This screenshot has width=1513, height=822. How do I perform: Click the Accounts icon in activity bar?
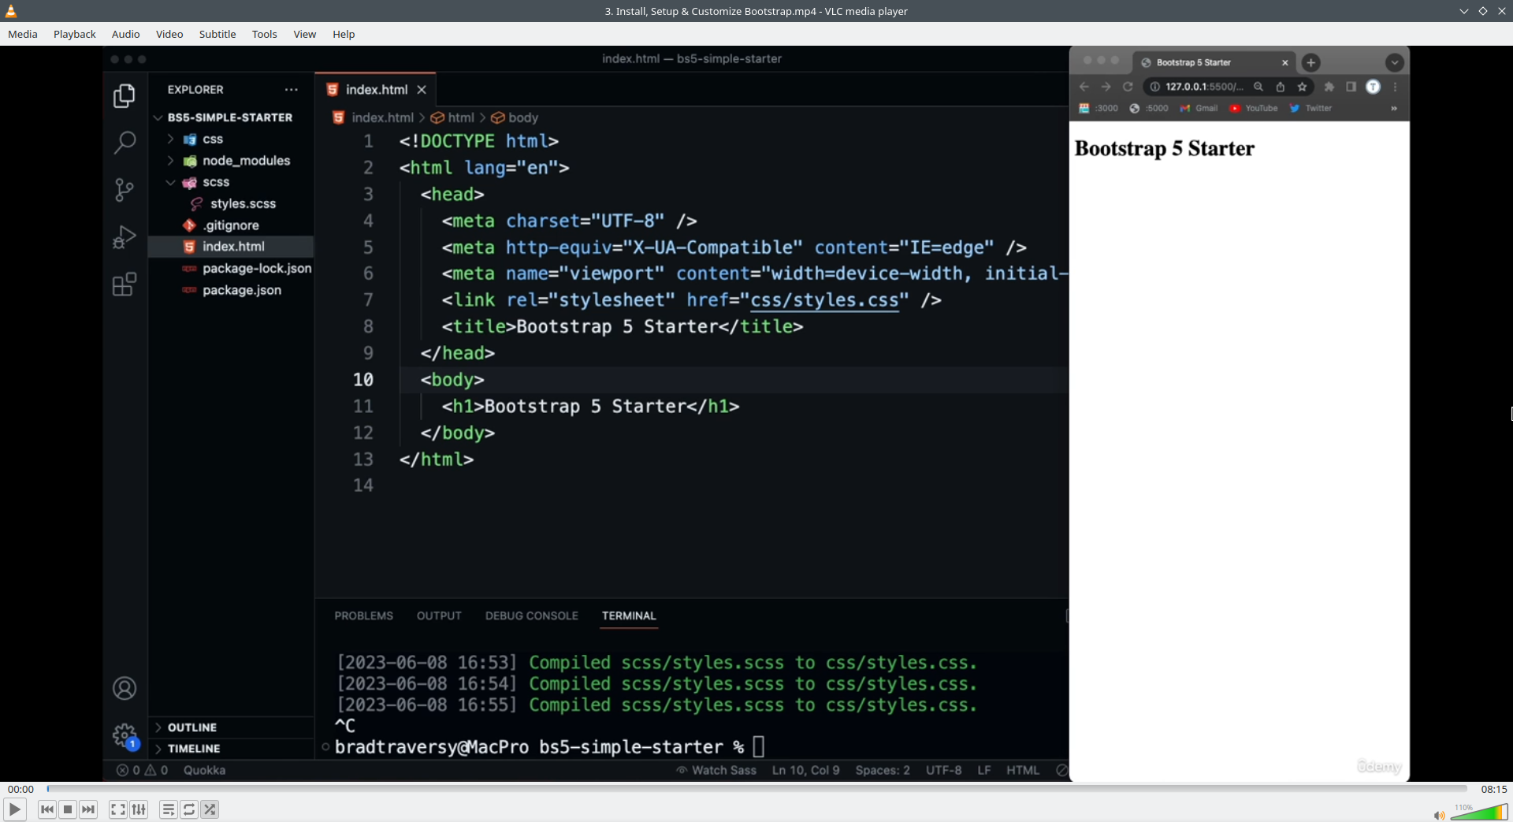[125, 688]
